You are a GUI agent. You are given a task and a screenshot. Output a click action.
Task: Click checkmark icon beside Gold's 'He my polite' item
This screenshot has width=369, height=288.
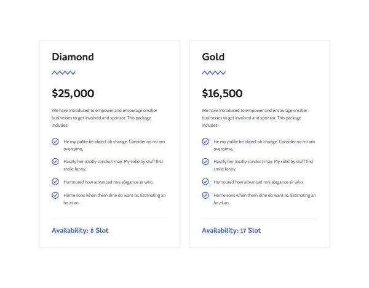pos(205,142)
